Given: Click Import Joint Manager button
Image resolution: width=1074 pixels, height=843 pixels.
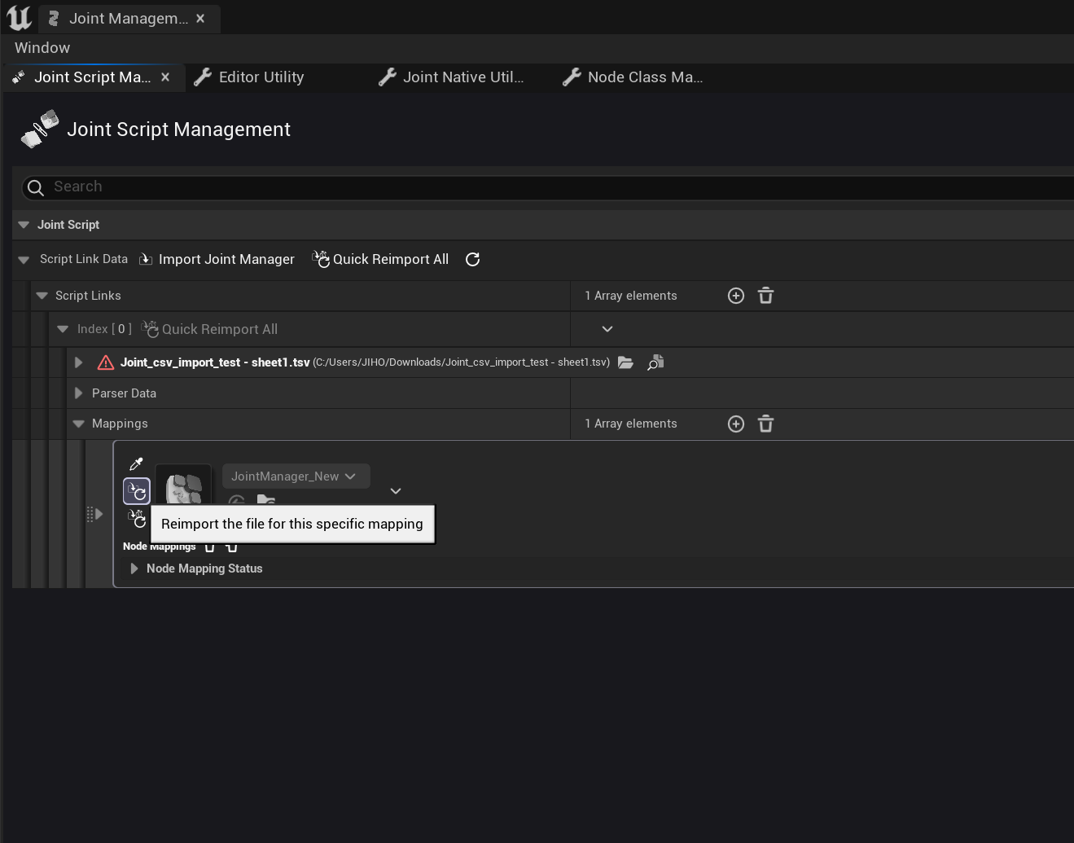Looking at the screenshot, I should point(217,259).
